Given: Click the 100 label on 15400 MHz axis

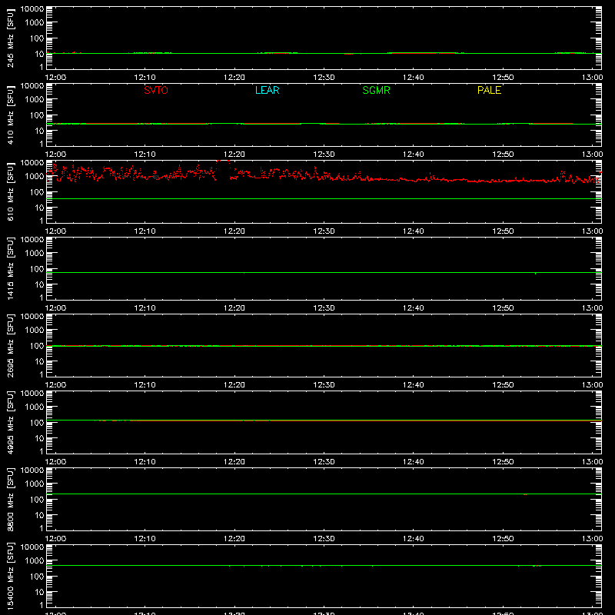Looking at the screenshot, I should tap(37, 577).
